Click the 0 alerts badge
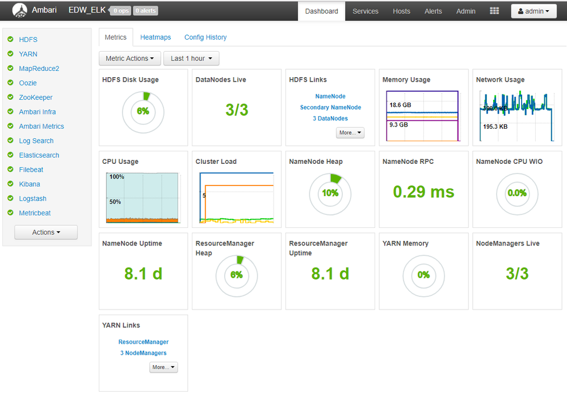 (145, 11)
